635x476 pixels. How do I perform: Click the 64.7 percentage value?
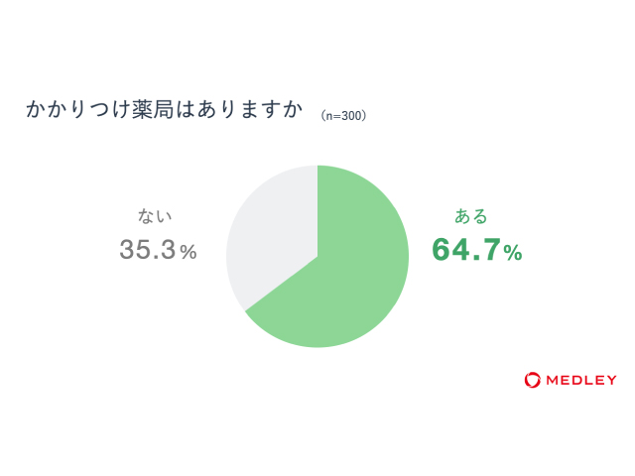(x=466, y=249)
